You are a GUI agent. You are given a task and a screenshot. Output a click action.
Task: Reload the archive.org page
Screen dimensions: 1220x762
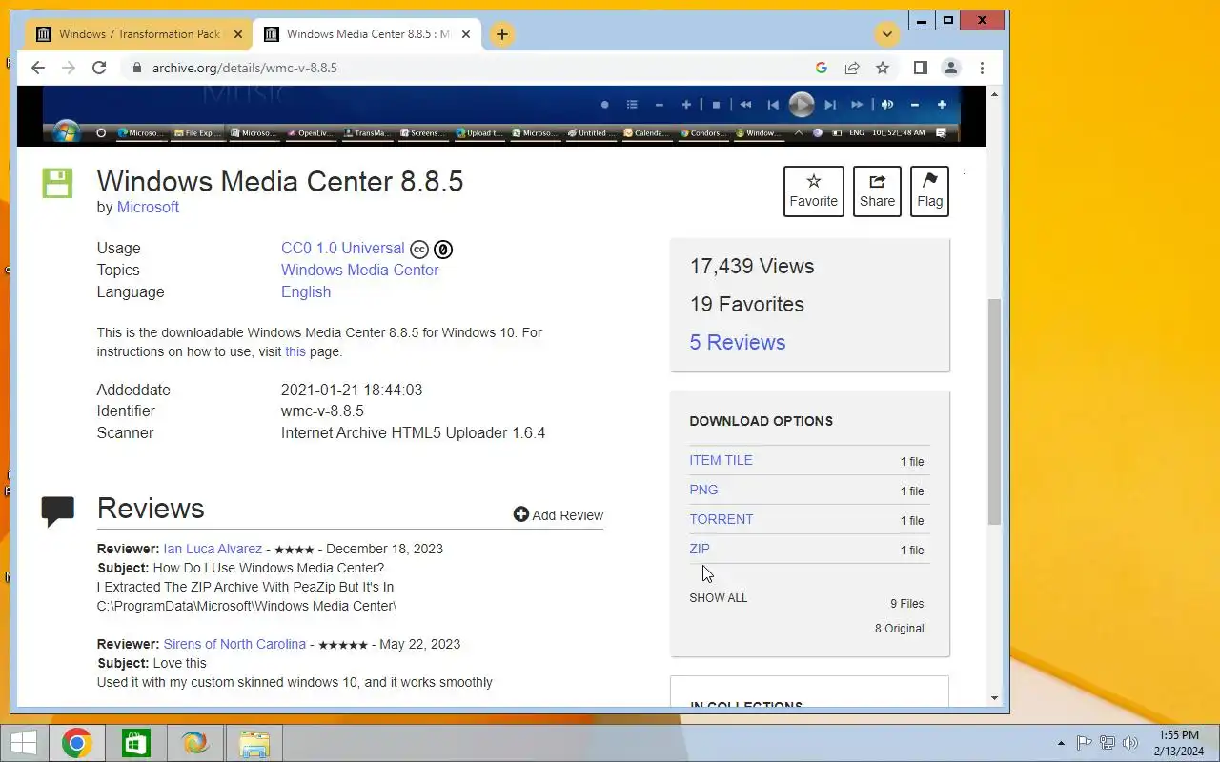coord(99,68)
